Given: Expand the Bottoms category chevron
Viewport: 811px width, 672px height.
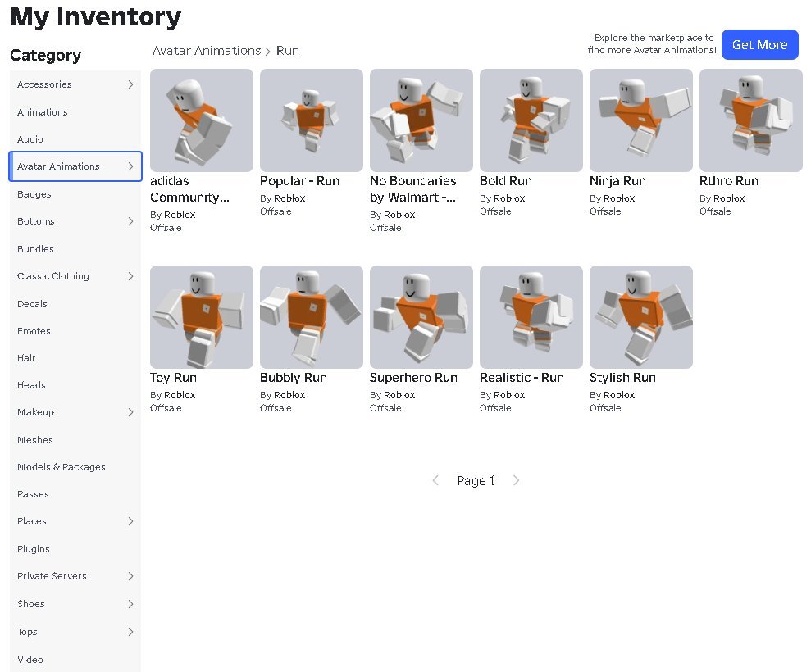Looking at the screenshot, I should coord(131,221).
